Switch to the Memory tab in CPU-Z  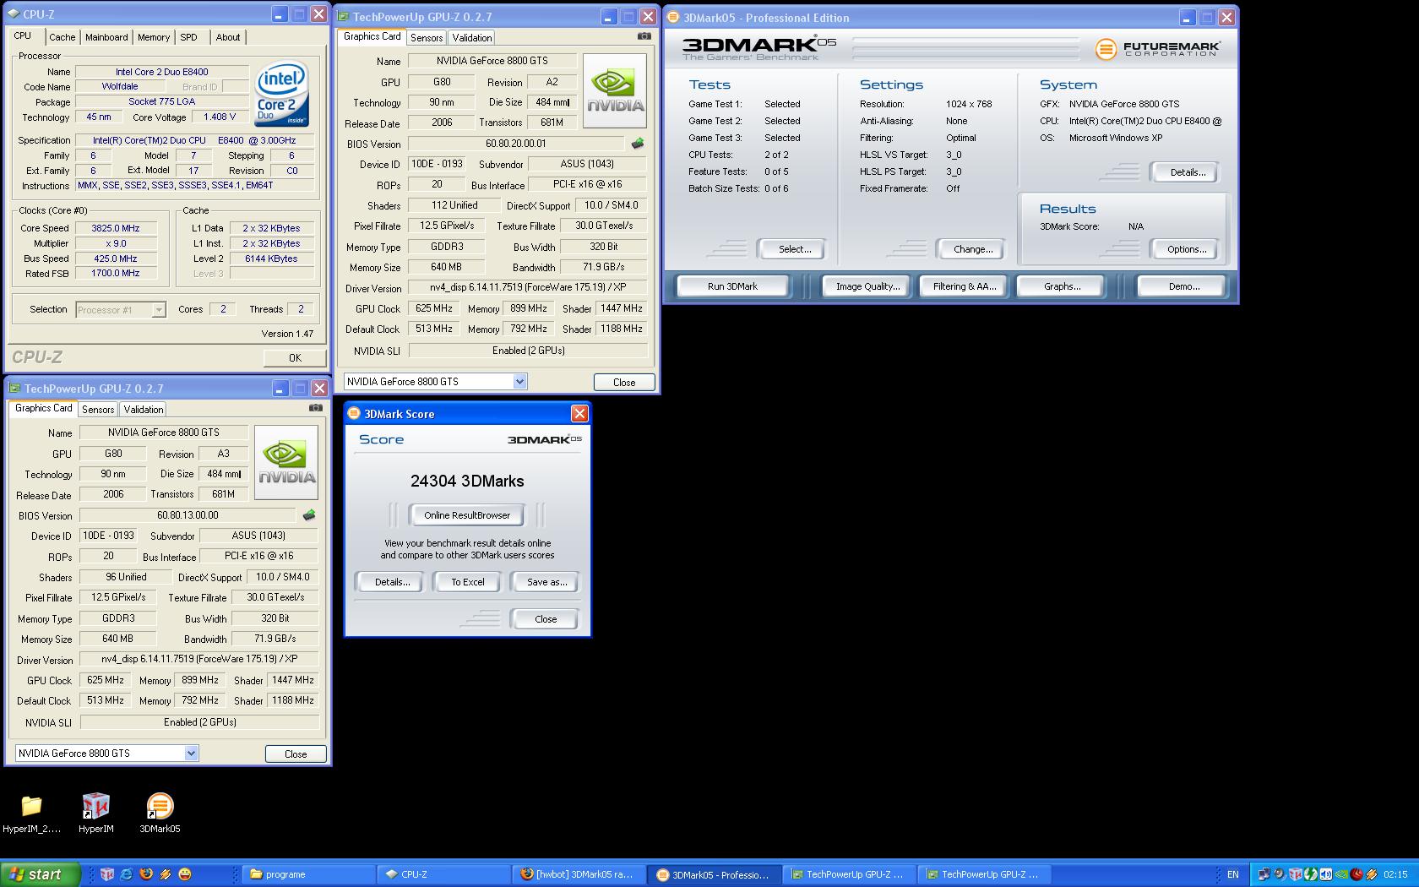coord(154,37)
